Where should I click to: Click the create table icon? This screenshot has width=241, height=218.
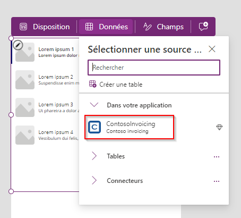pos(92,84)
